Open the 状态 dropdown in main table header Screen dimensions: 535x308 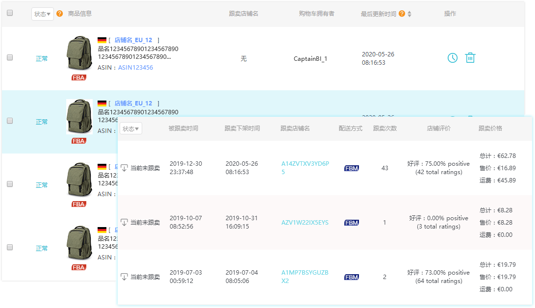pos(43,14)
